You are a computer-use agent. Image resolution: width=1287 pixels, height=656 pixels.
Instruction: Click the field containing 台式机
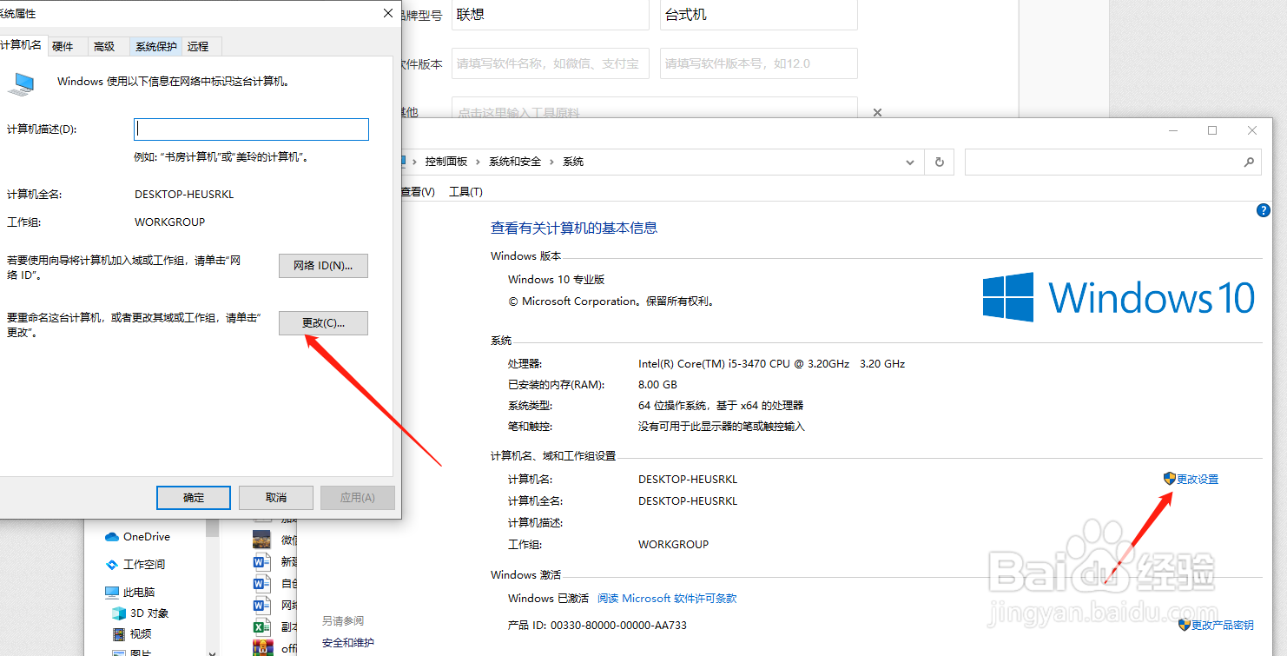[759, 15]
